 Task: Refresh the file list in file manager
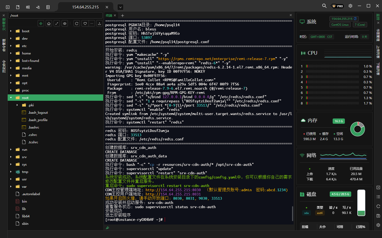(x=77, y=24)
